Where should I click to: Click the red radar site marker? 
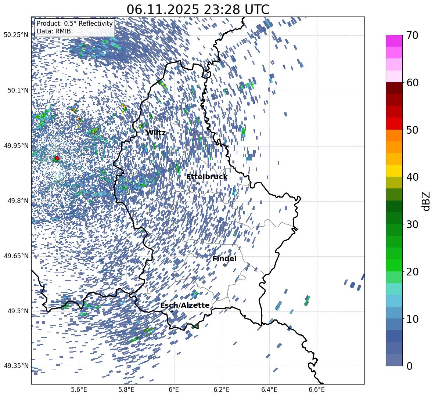(57, 158)
